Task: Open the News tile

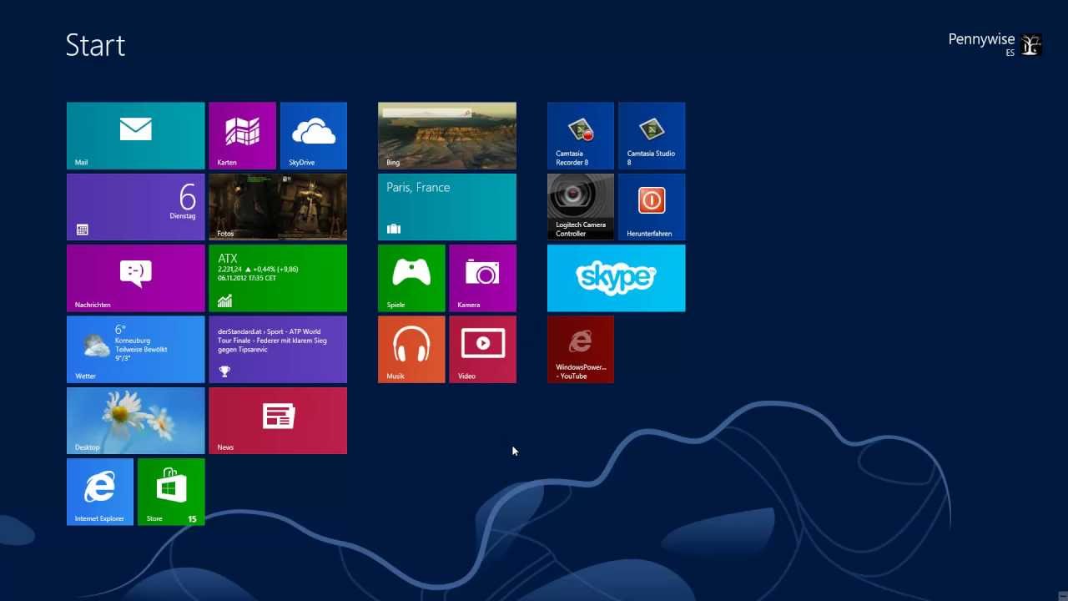Action: [278, 421]
